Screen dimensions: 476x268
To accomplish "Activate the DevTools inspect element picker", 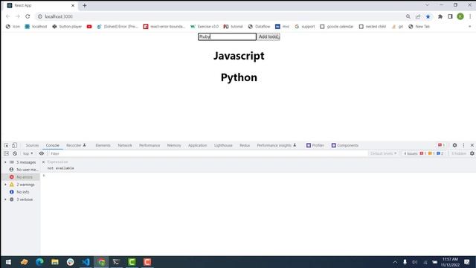I will pos(7,145).
